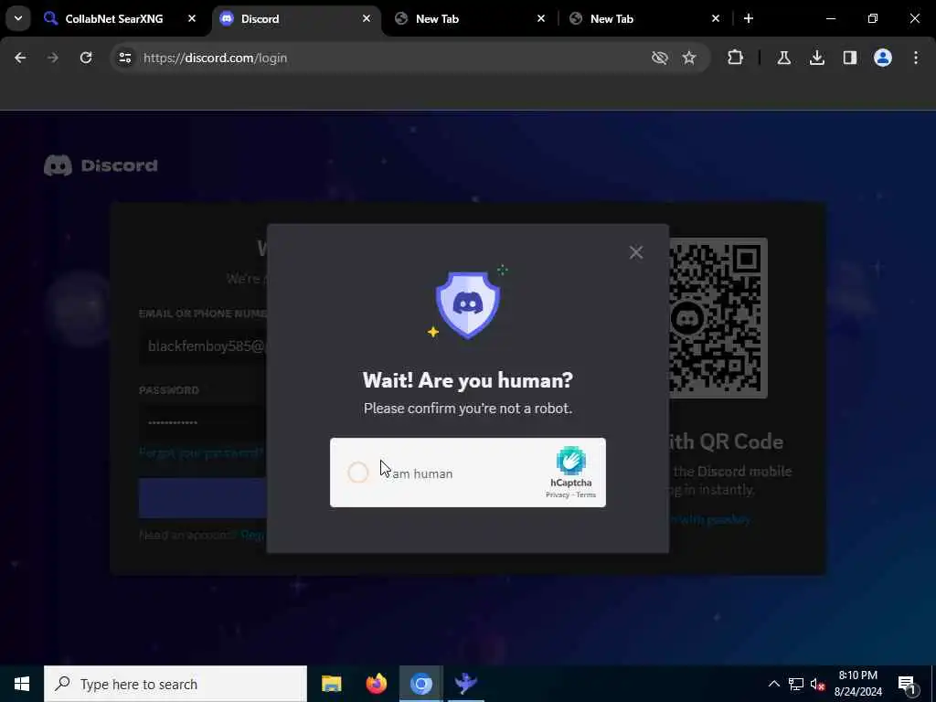Click the crossed-eye tracking protection icon

[x=660, y=58]
